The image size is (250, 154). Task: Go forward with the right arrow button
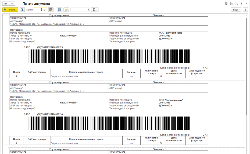12,4
